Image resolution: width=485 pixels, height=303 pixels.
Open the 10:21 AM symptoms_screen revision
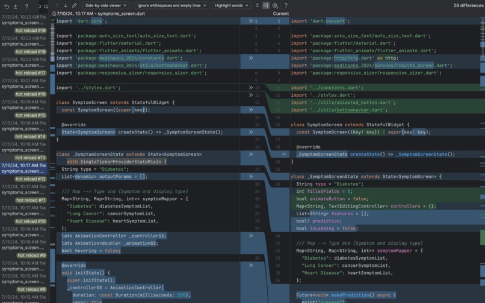23,84
